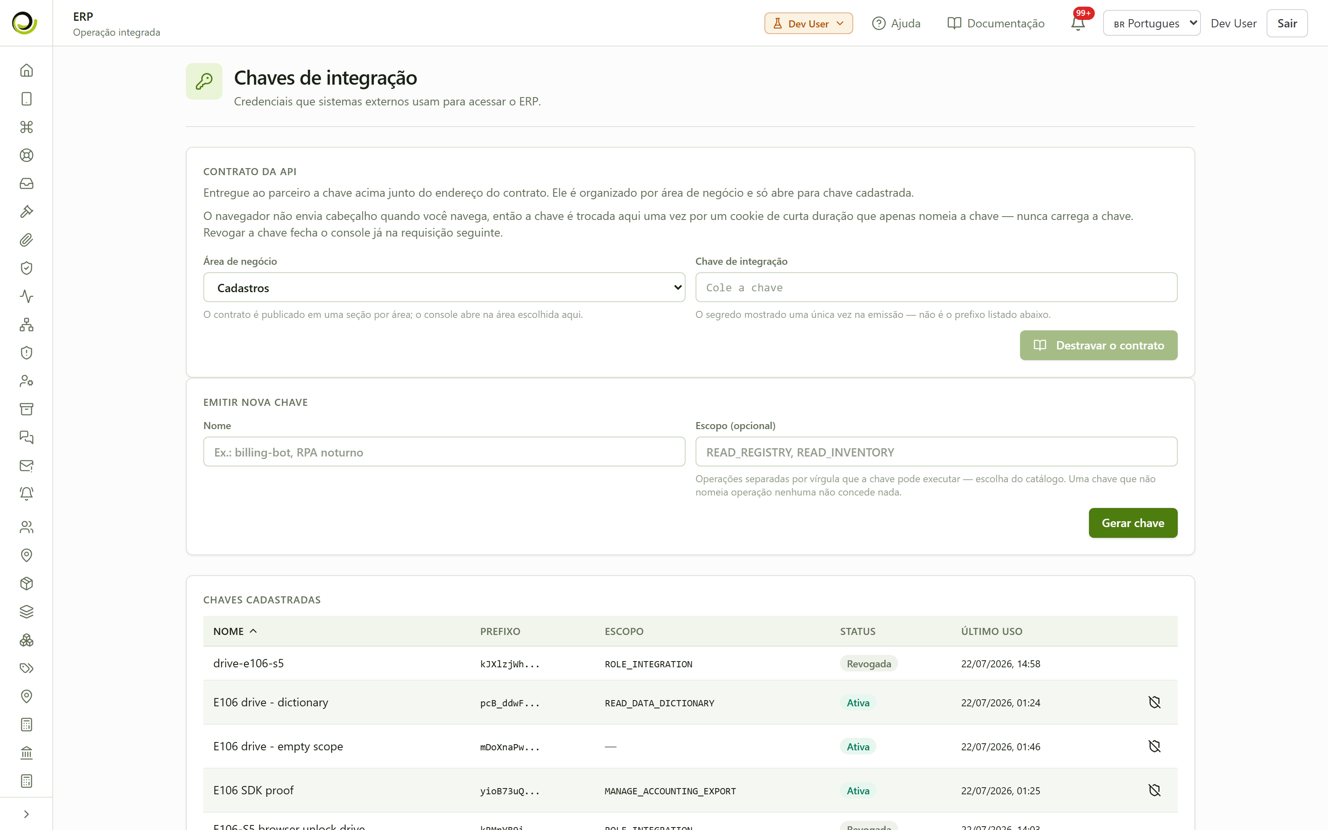Image resolution: width=1328 pixels, height=830 pixels.
Task: Click the PREFIXO column header
Action: coord(500,631)
